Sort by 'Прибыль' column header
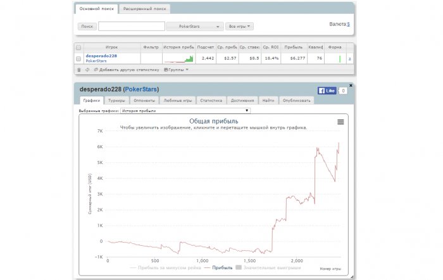This screenshot has width=443, height=280. [x=294, y=48]
